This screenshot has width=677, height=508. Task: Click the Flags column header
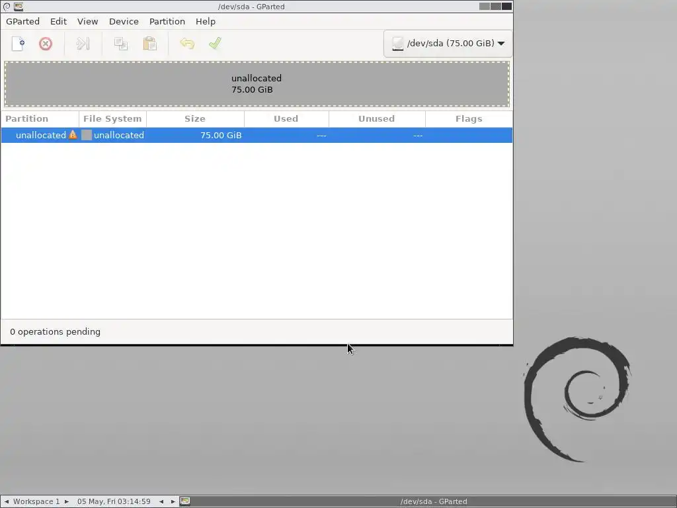click(469, 119)
